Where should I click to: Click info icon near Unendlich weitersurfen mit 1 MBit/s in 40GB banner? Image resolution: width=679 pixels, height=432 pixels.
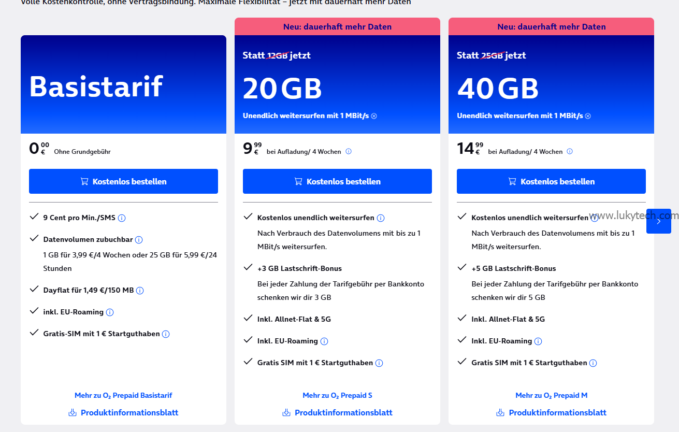588,116
